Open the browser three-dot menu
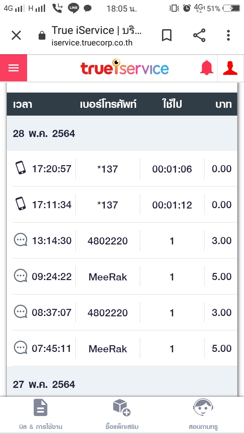Viewport: 244px width, 434px height. (x=228, y=35)
